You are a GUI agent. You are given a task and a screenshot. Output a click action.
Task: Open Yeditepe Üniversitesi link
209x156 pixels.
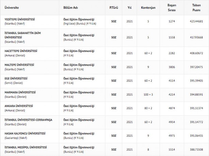(20, 19)
